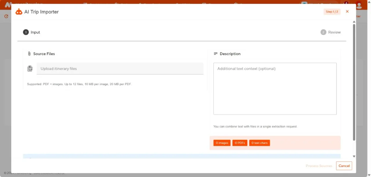The image size is (371, 177).
Task: Close the AI Trip Importer dialog
Action: pyautogui.click(x=347, y=12)
